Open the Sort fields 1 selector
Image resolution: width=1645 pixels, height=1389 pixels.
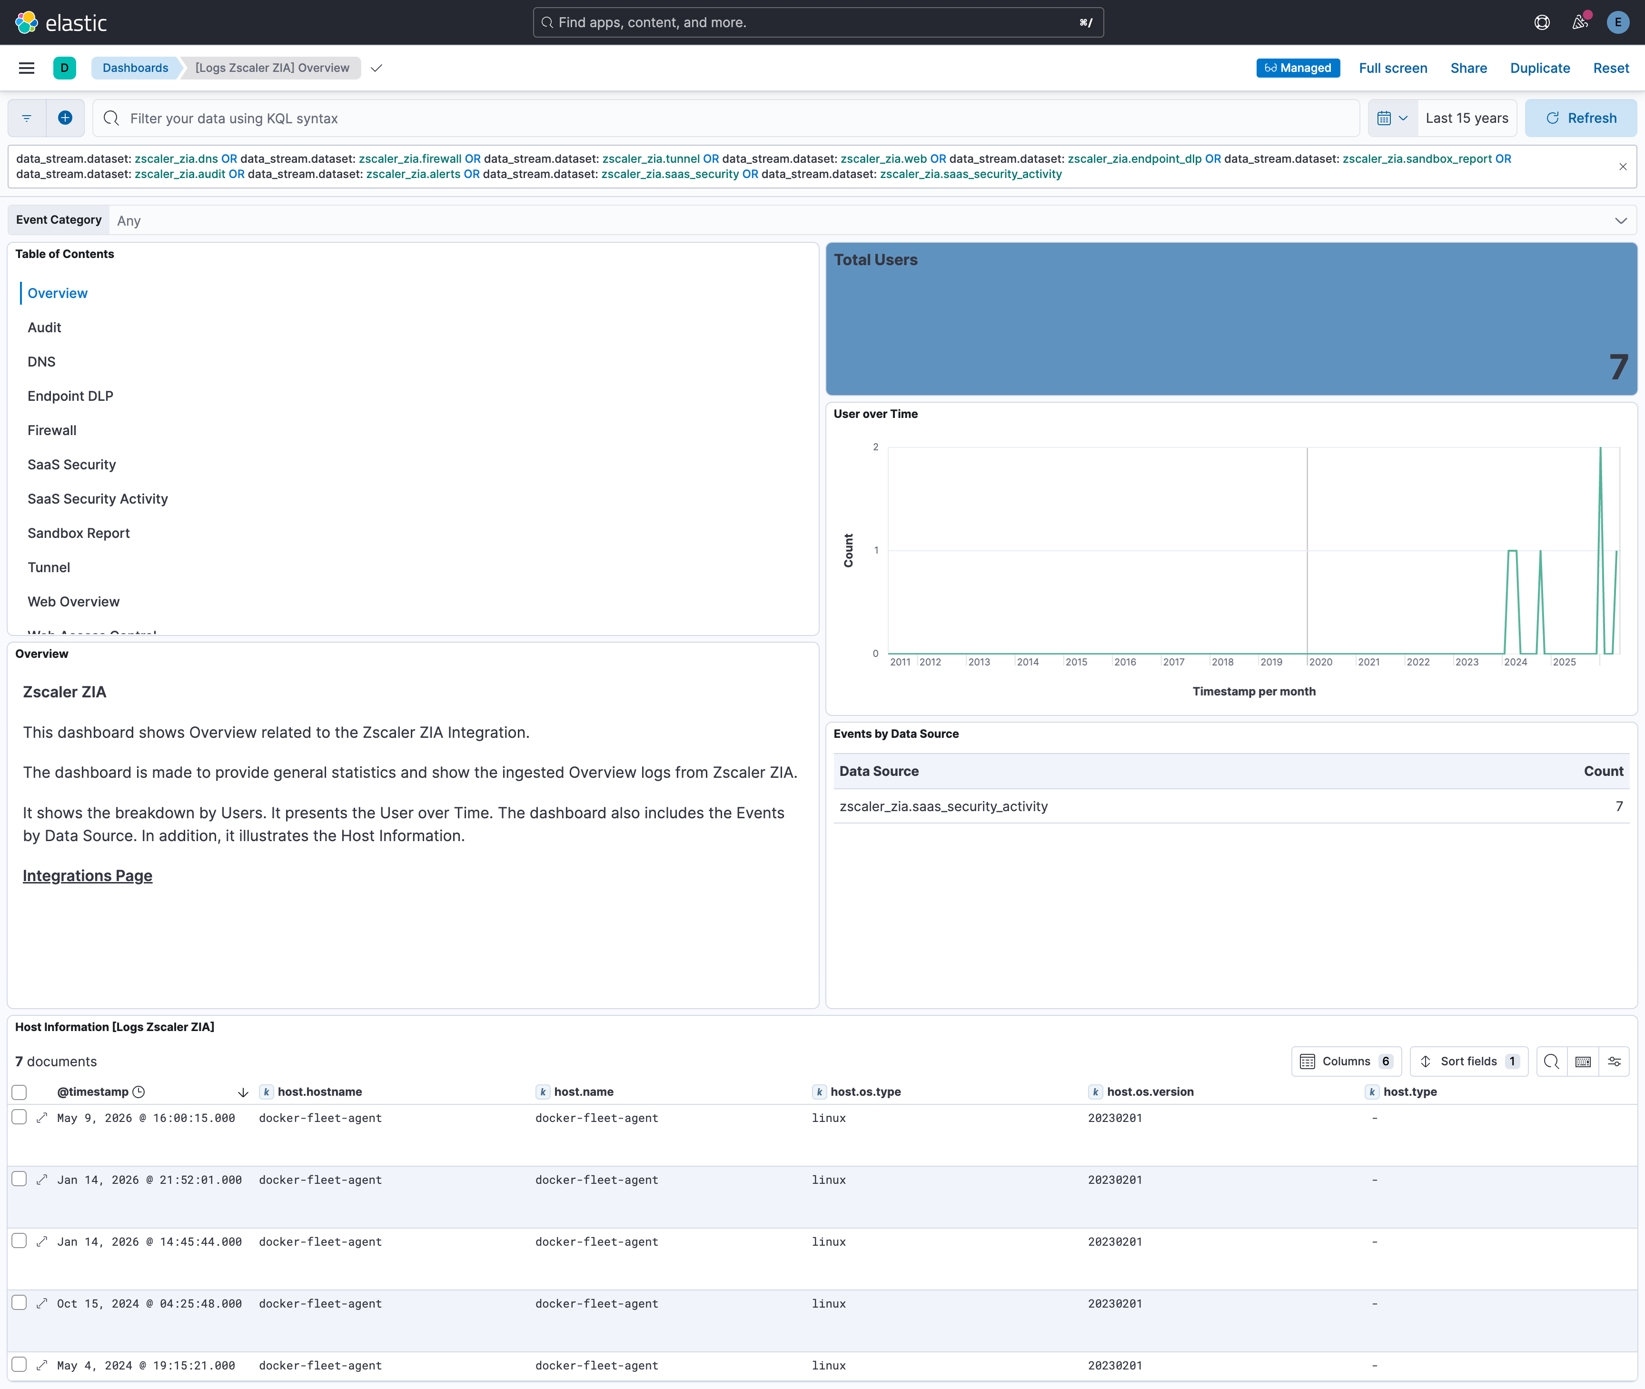point(1469,1062)
